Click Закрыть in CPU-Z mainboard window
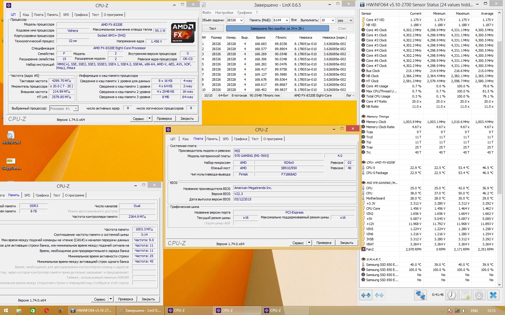The height and width of the screenshot is (315, 505). (347, 243)
